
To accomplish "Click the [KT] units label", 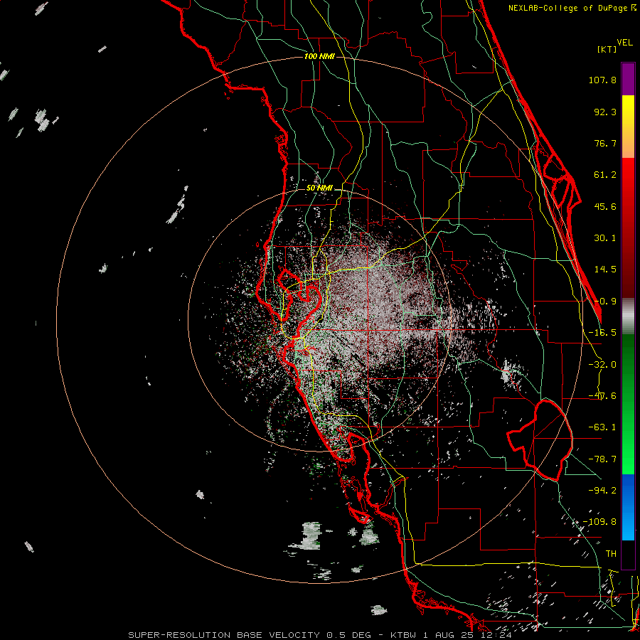I will pyautogui.click(x=607, y=49).
